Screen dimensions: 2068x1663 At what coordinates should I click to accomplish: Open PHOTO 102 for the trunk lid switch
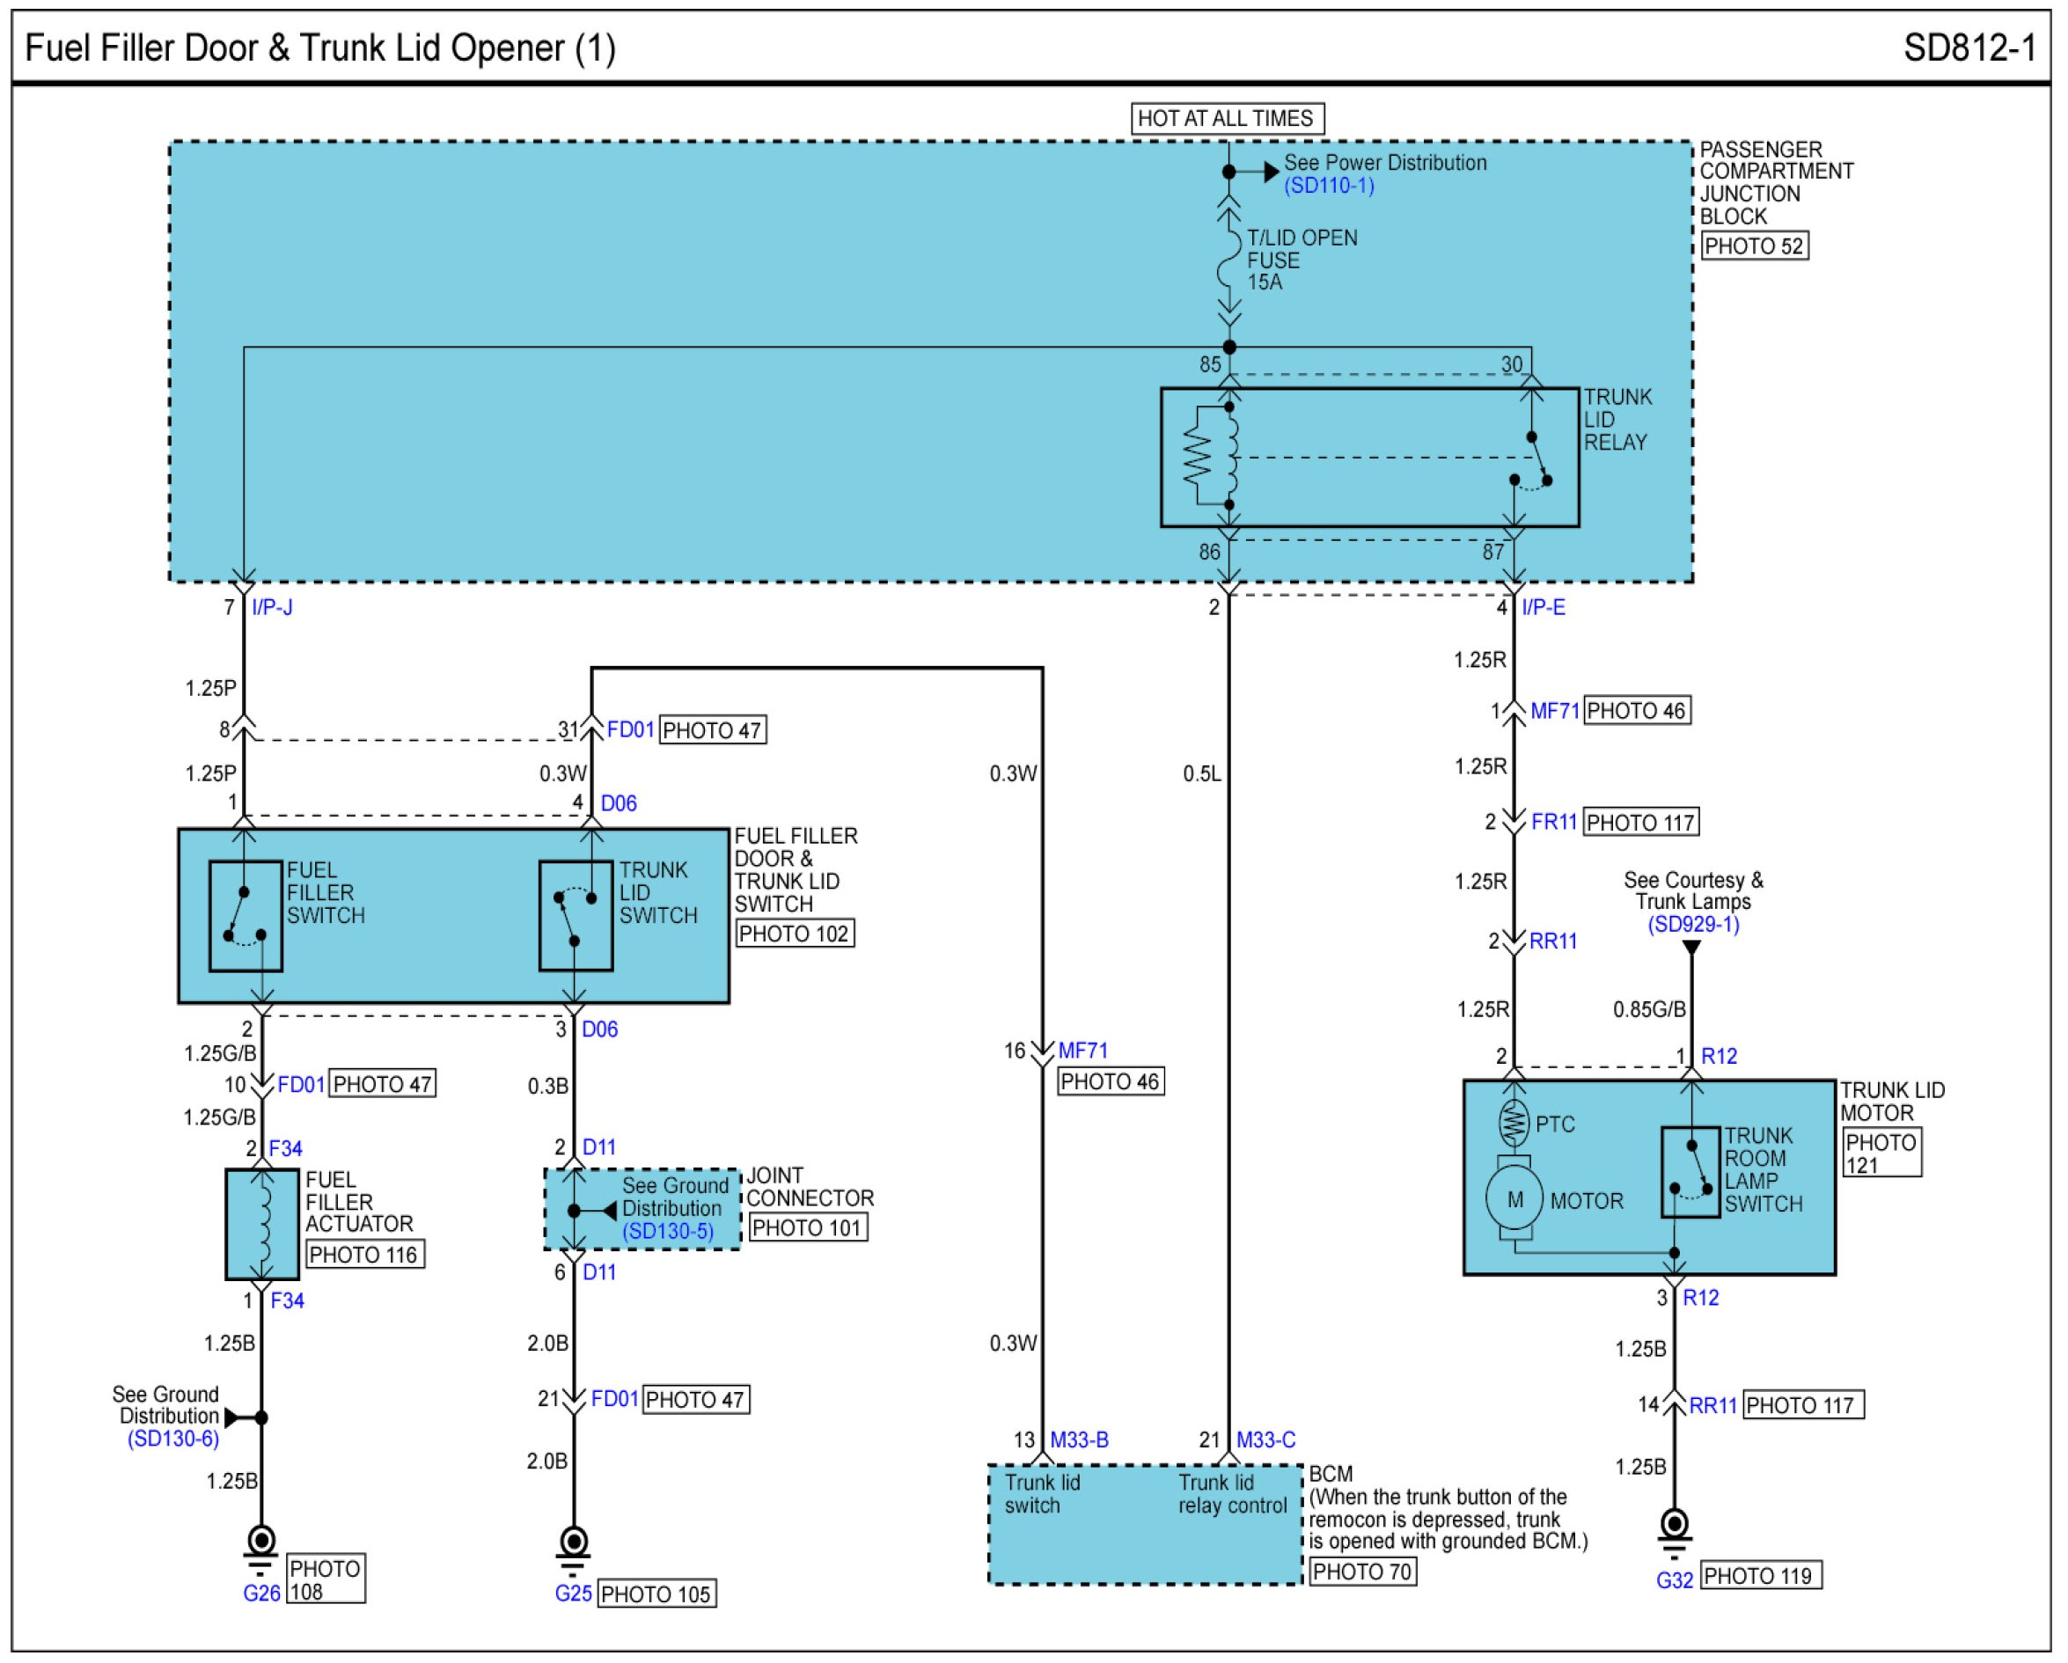click(795, 934)
